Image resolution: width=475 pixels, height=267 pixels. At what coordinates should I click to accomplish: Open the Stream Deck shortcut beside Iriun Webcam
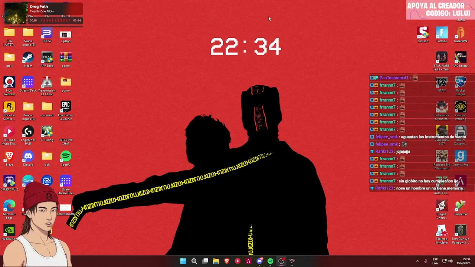[x=28, y=85]
